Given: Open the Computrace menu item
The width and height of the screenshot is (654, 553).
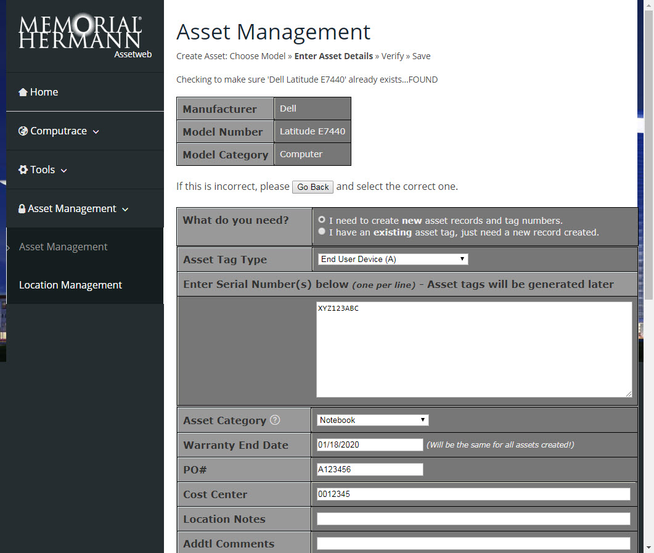Looking at the screenshot, I should click(84, 131).
